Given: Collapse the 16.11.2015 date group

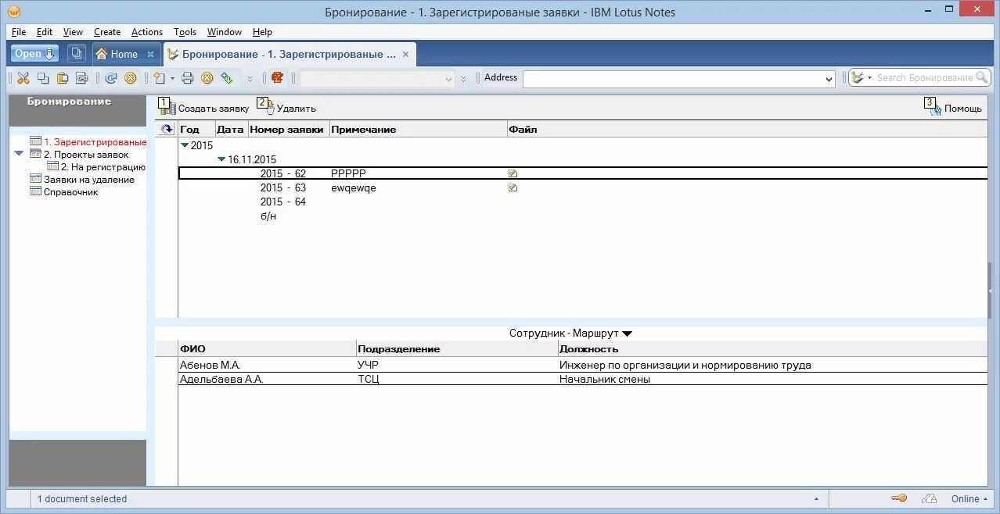Looking at the screenshot, I should [221, 159].
